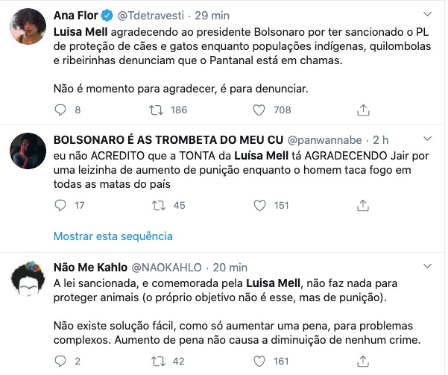This screenshot has width=448, height=375.
Task: Open Ana Flor tweet's more options chevron
Action: coord(427,15)
